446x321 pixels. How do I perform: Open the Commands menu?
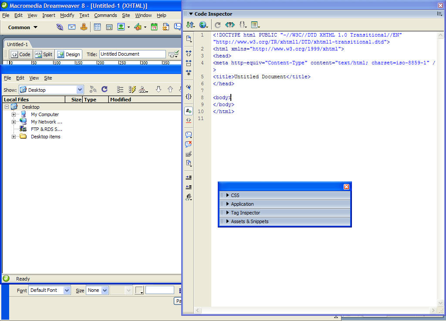point(105,15)
